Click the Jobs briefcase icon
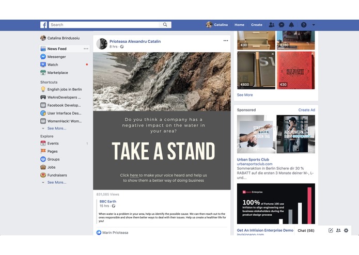 click(43, 167)
